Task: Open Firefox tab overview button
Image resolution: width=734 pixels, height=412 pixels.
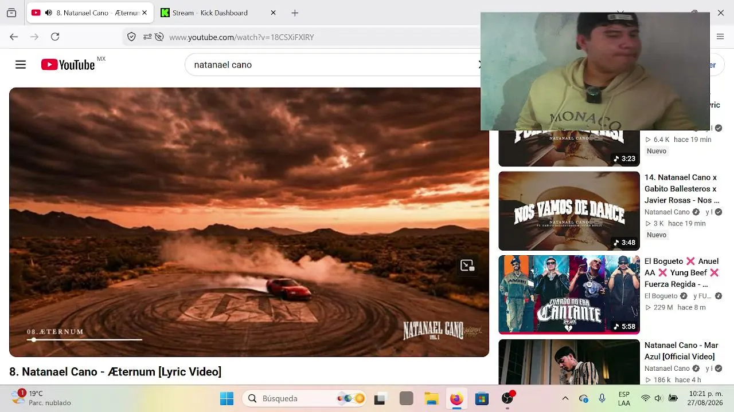Action: (11, 13)
